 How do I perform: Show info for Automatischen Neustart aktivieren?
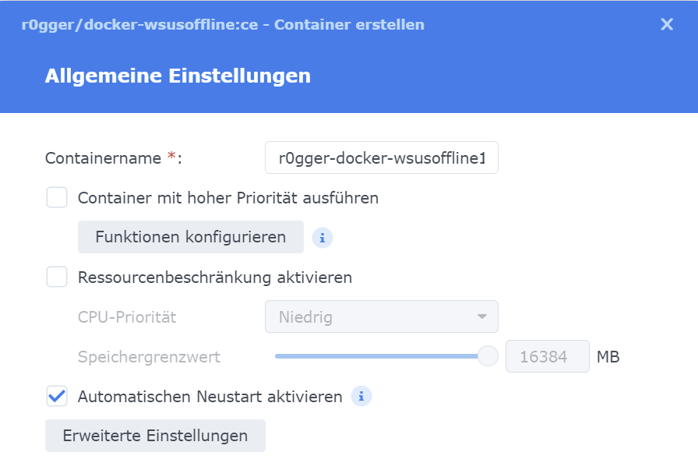click(x=361, y=396)
